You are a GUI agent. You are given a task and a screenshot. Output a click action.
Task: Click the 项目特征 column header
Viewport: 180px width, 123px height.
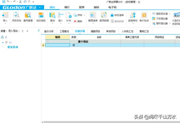[x=159, y=37]
